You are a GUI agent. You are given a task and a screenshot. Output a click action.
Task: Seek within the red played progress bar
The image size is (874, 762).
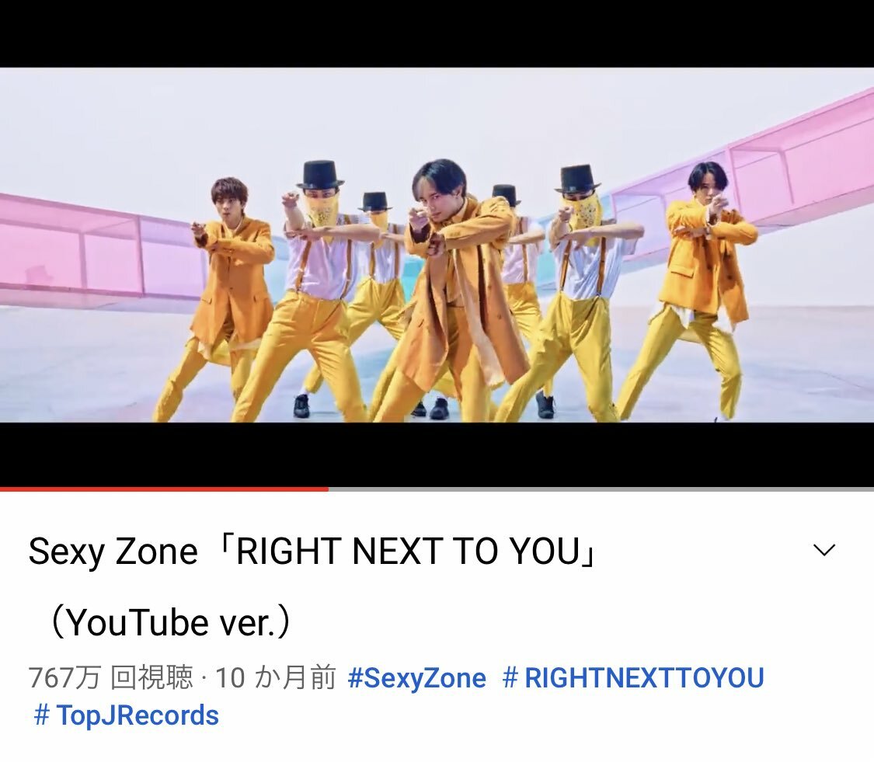click(x=164, y=489)
